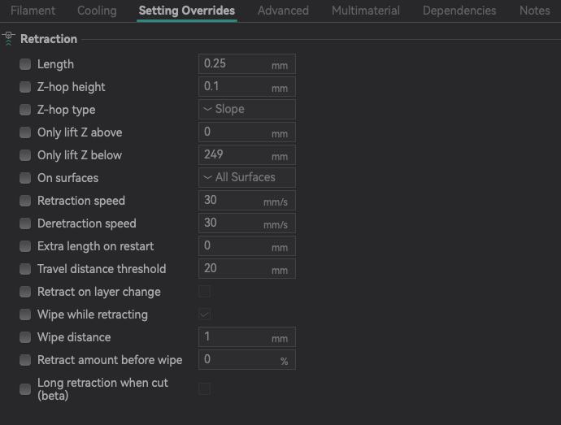Click the Only lift Z below field
This screenshot has height=425, width=561.
pos(247,154)
